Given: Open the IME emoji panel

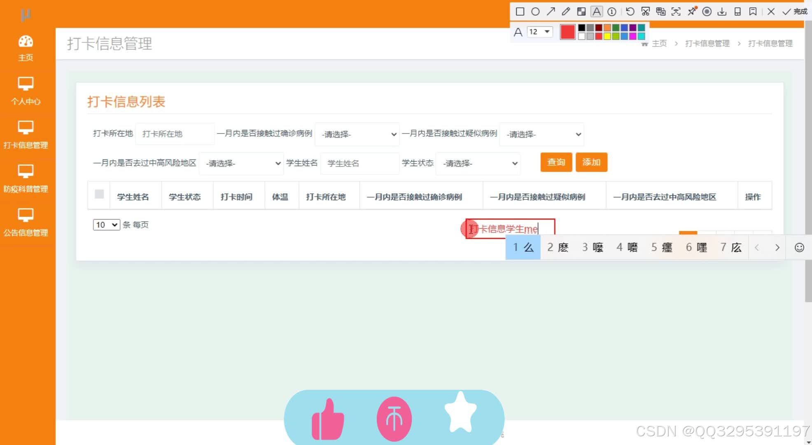Looking at the screenshot, I should (x=799, y=247).
